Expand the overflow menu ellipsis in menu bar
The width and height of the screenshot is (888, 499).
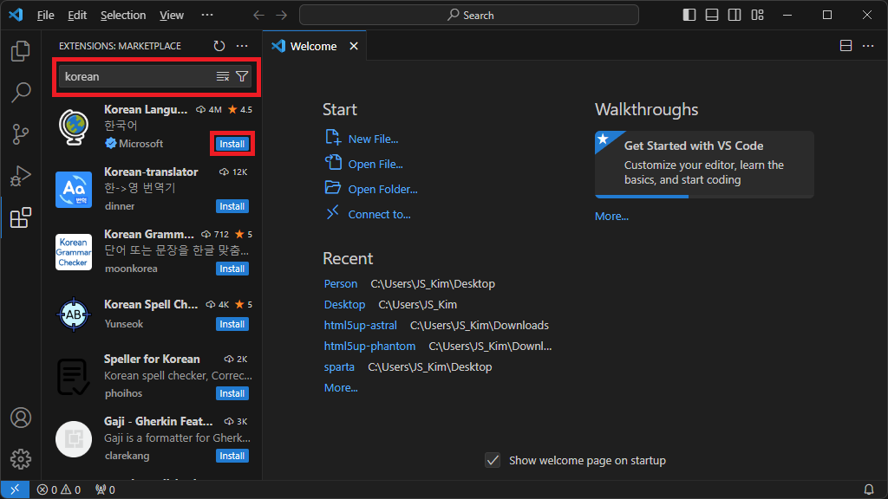pos(207,16)
